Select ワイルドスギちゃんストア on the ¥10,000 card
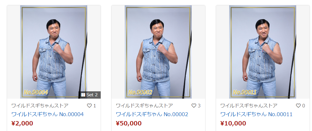 coord(249,106)
